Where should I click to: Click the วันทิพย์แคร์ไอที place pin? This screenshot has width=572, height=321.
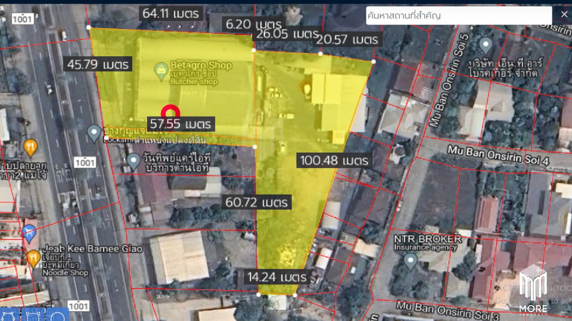pyautogui.click(x=134, y=162)
